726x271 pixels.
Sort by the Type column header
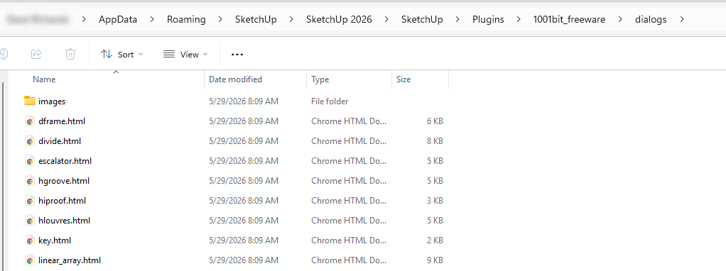click(x=320, y=79)
